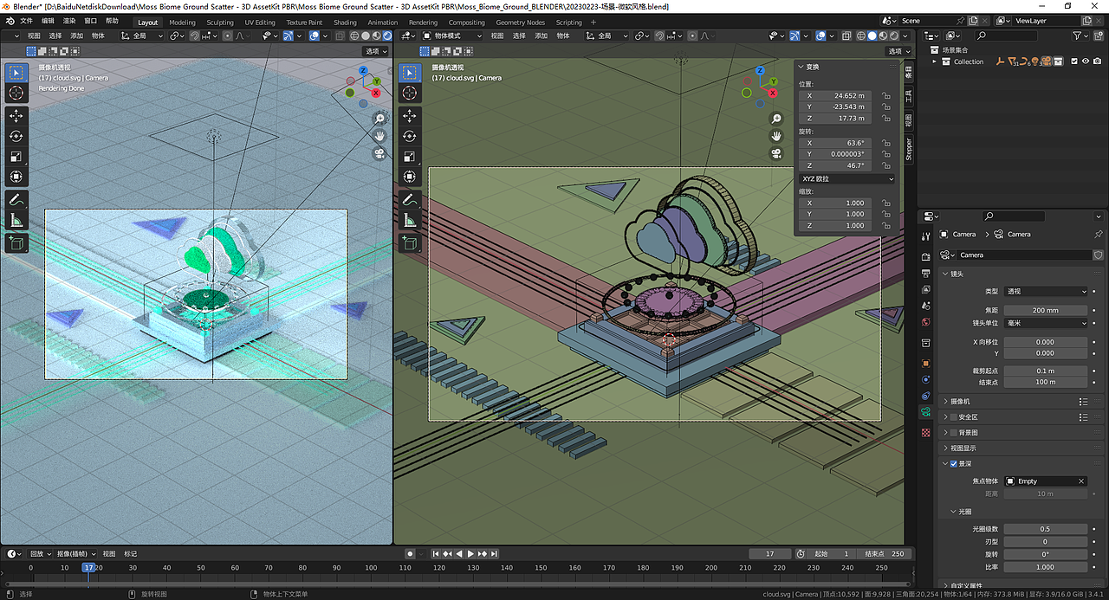Toggle Collection render camera icon
This screenshot has height=600, width=1109.
[1098, 61]
